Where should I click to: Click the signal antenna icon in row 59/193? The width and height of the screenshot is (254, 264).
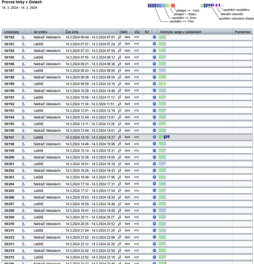[x=120, y=111]
